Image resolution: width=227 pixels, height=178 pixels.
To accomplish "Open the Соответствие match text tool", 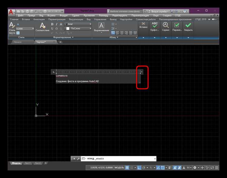I will 42,27.
